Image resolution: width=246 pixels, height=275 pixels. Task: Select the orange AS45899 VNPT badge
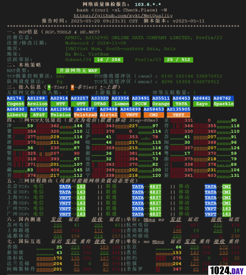click(x=130, y=112)
